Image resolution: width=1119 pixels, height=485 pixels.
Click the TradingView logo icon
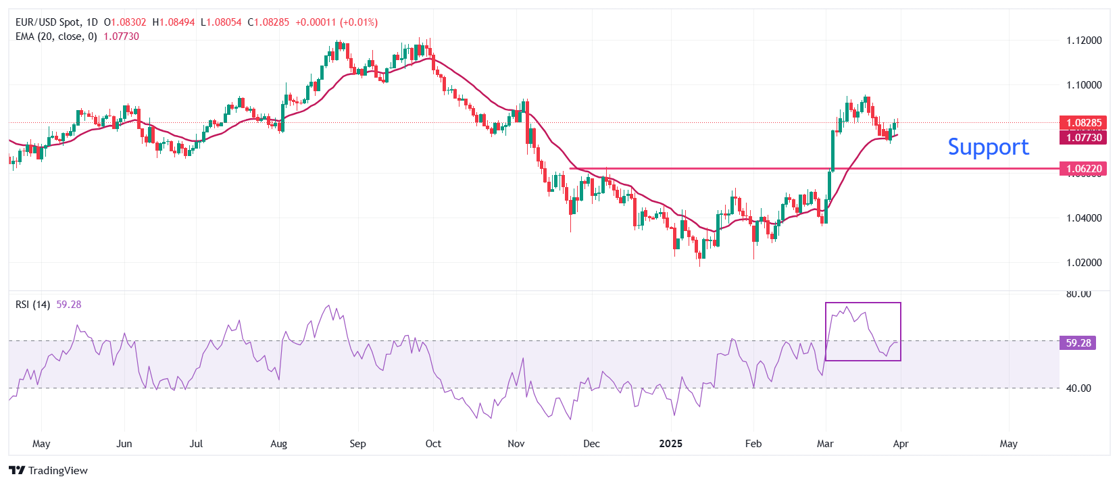(17, 470)
